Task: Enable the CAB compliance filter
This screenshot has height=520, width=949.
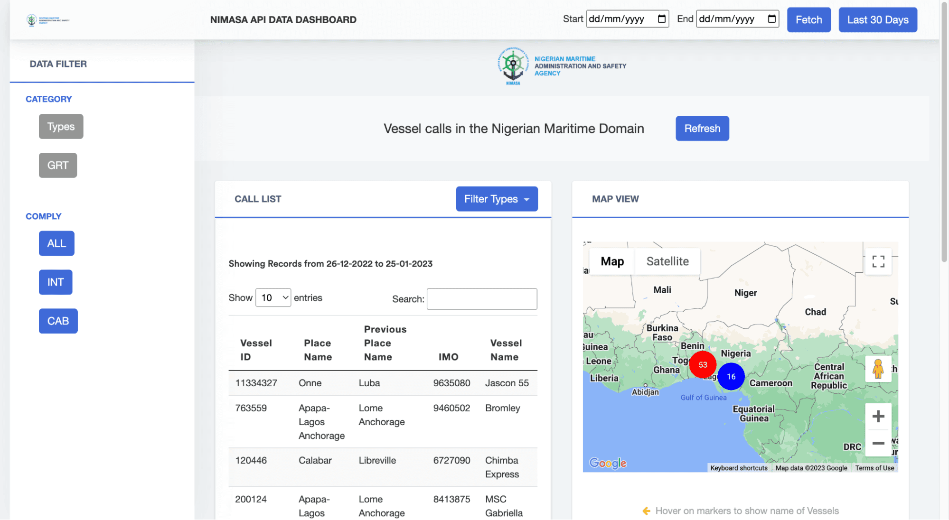Action: point(58,321)
